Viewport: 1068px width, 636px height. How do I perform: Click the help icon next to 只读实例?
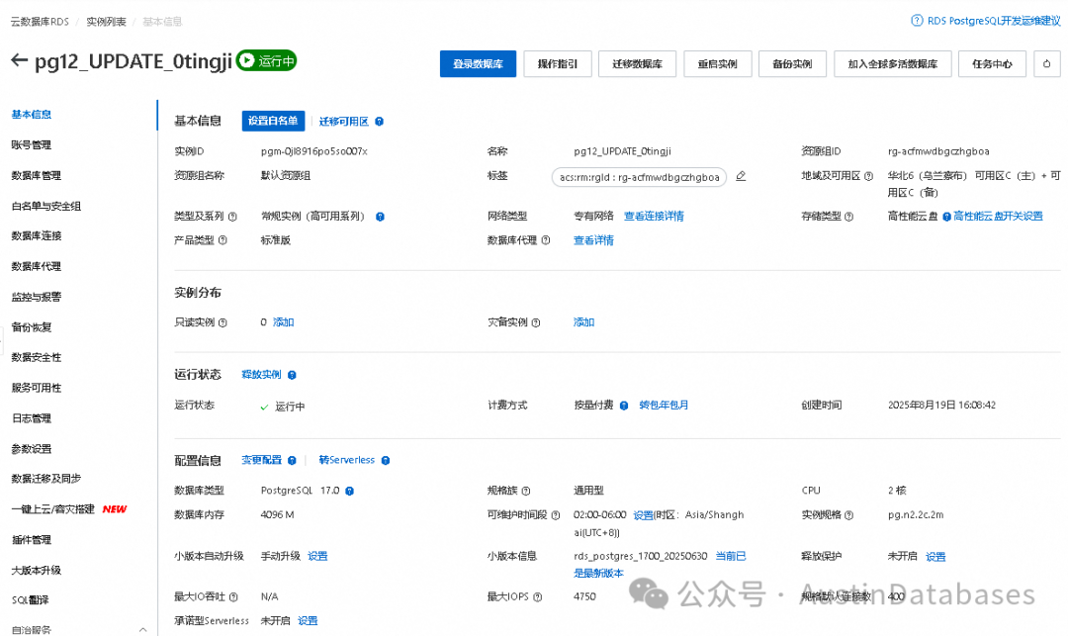coord(222,322)
